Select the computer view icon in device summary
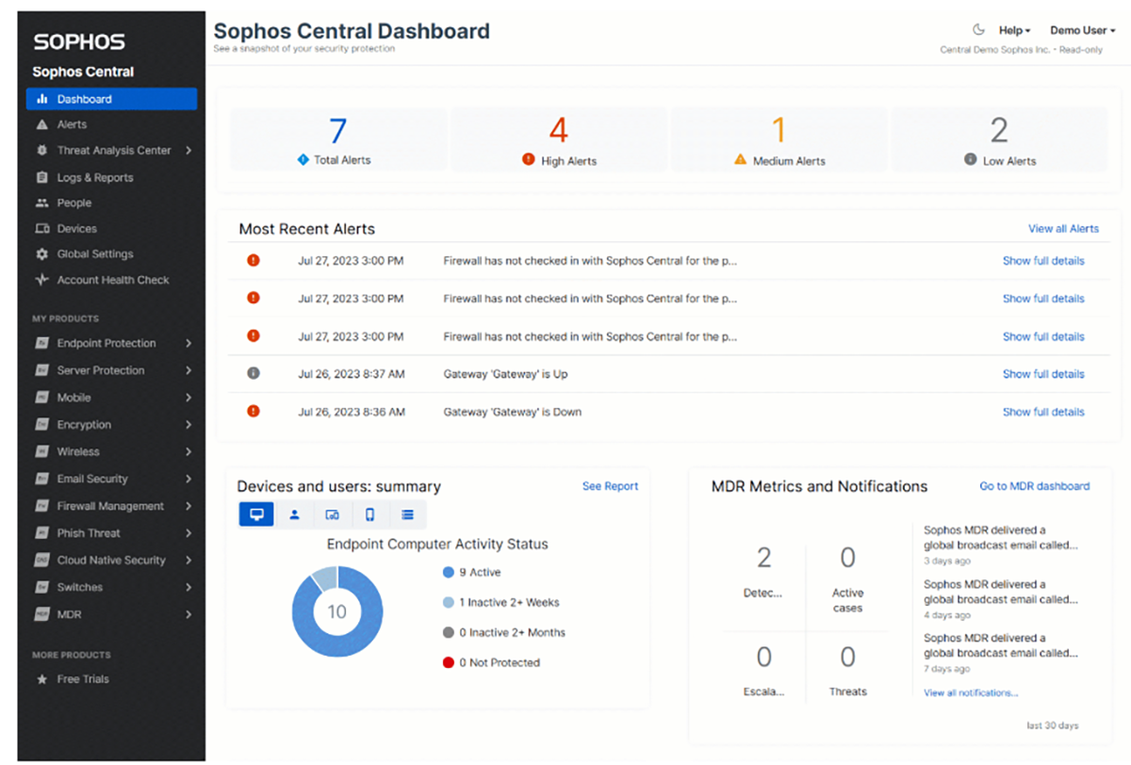 [x=256, y=514]
